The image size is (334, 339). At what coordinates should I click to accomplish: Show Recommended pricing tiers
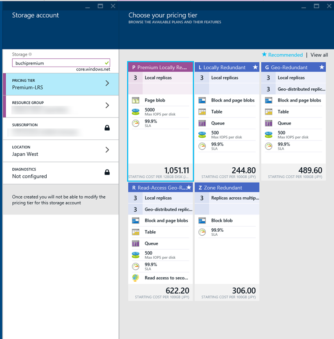[x=282, y=55]
